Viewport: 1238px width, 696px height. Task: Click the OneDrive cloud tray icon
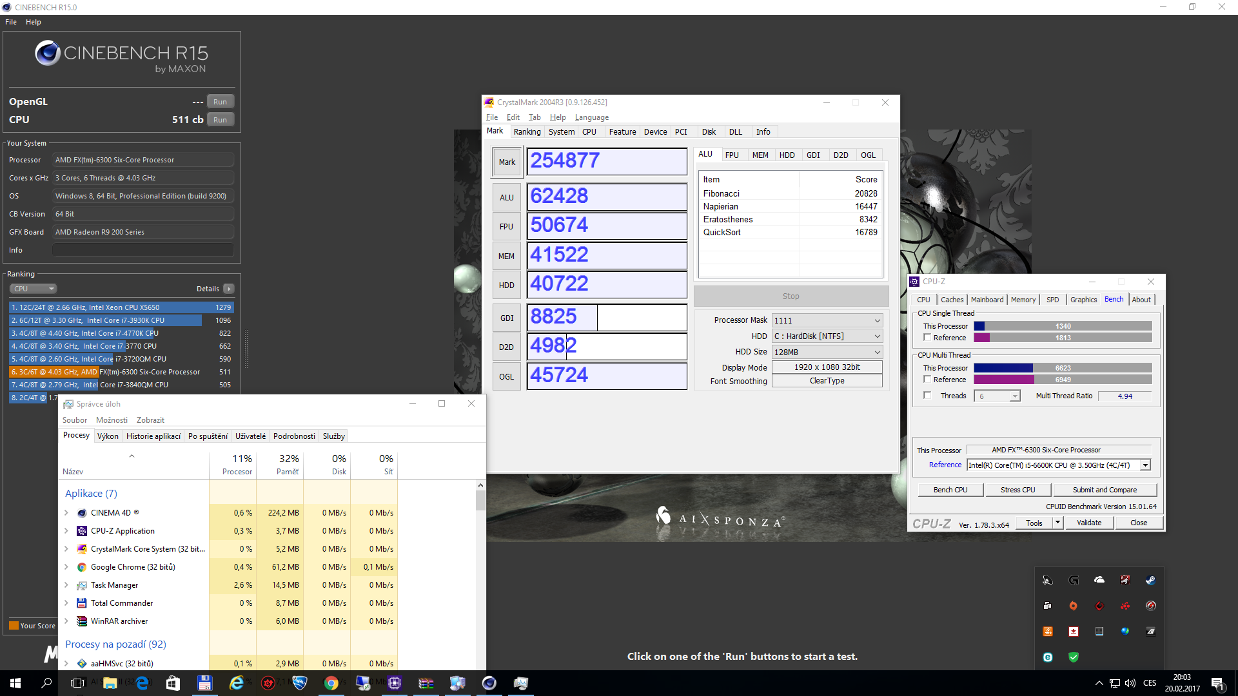pyautogui.click(x=1099, y=580)
